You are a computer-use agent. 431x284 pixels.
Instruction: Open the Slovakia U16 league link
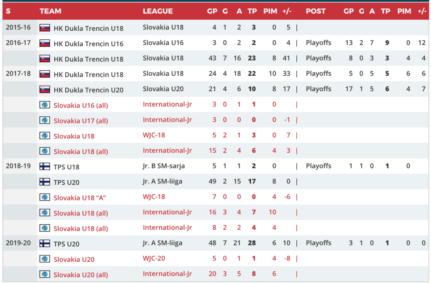tap(163, 43)
